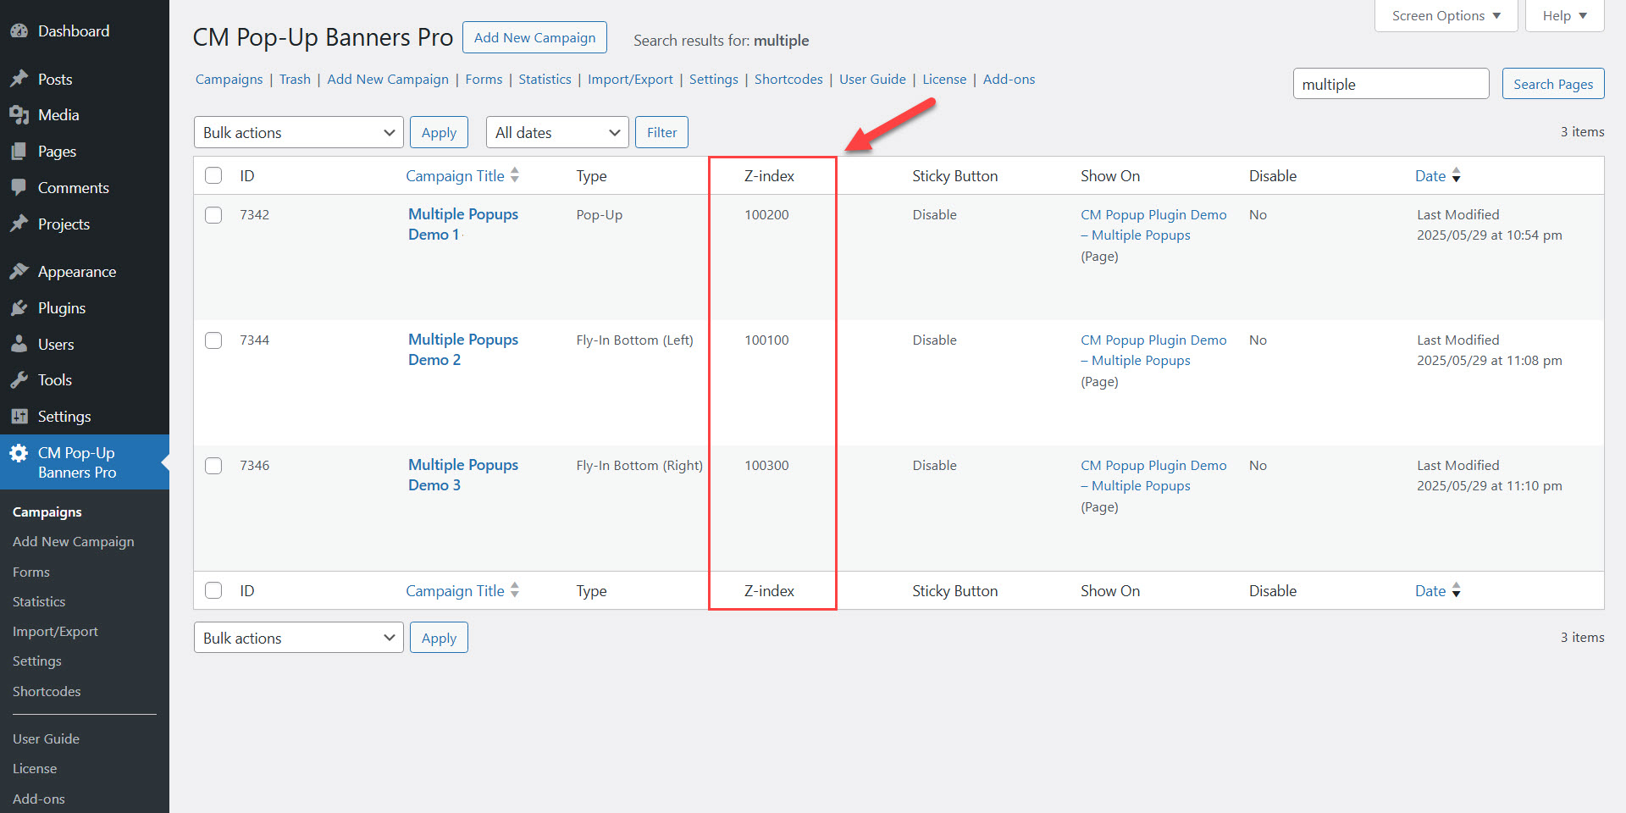
Task: Click the Posts pin icon
Action: point(19,79)
